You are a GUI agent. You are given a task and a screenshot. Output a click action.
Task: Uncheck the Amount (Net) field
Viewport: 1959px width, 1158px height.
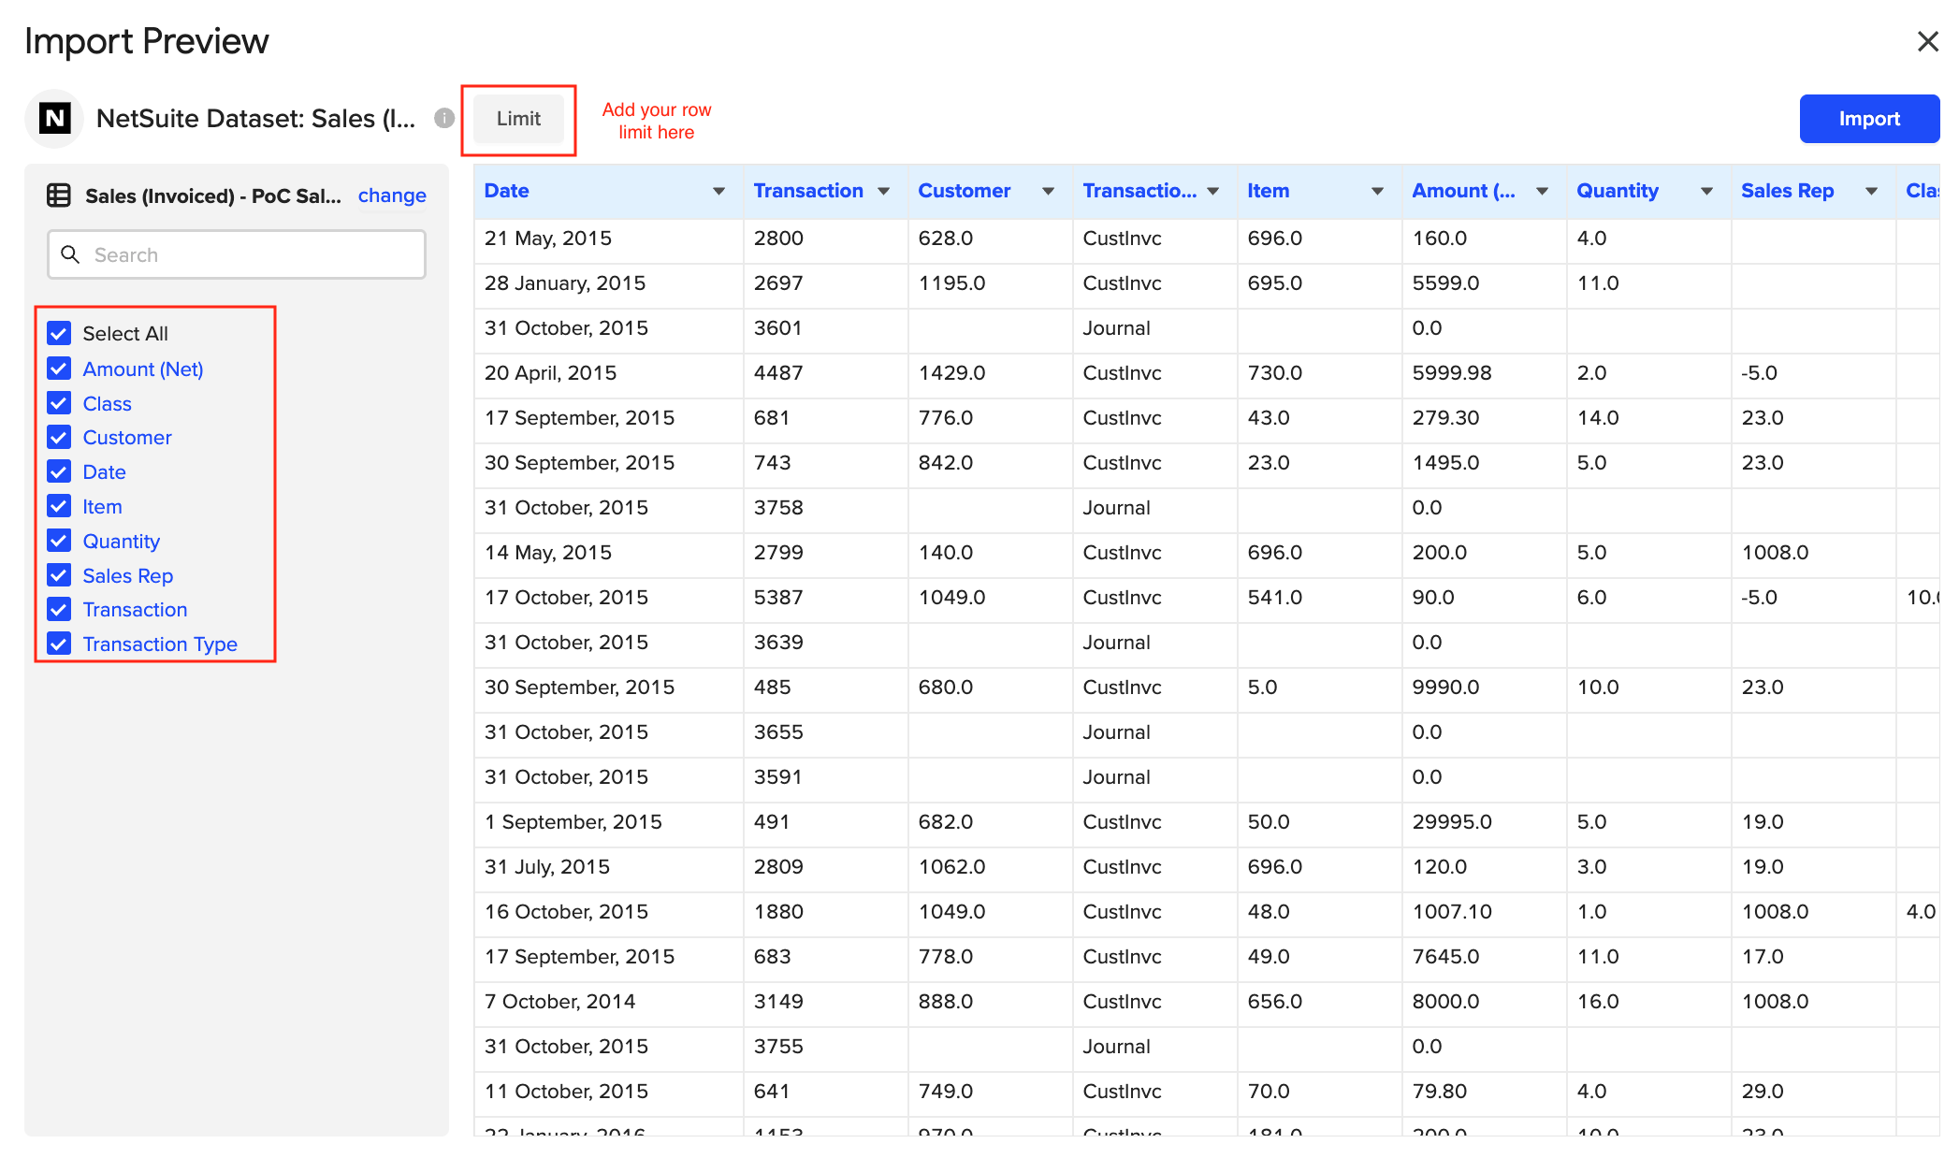coord(59,369)
